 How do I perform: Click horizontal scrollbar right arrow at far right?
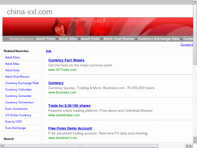pos(191,146)
